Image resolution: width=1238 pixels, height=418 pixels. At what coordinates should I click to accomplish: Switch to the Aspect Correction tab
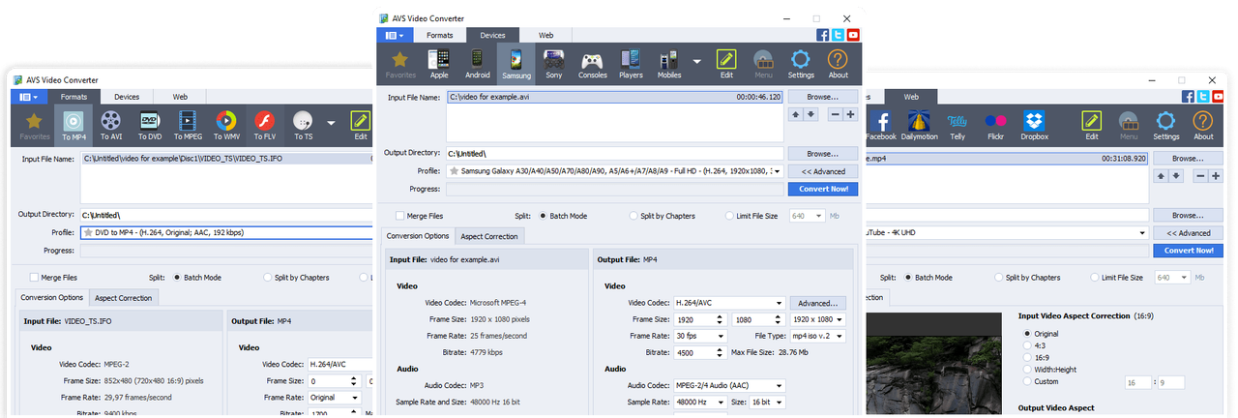click(488, 236)
